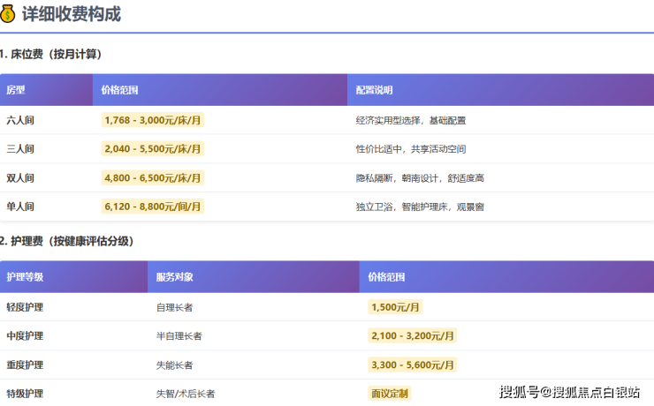Select the 六人间 row label
The height and width of the screenshot is (406, 654).
point(20,120)
